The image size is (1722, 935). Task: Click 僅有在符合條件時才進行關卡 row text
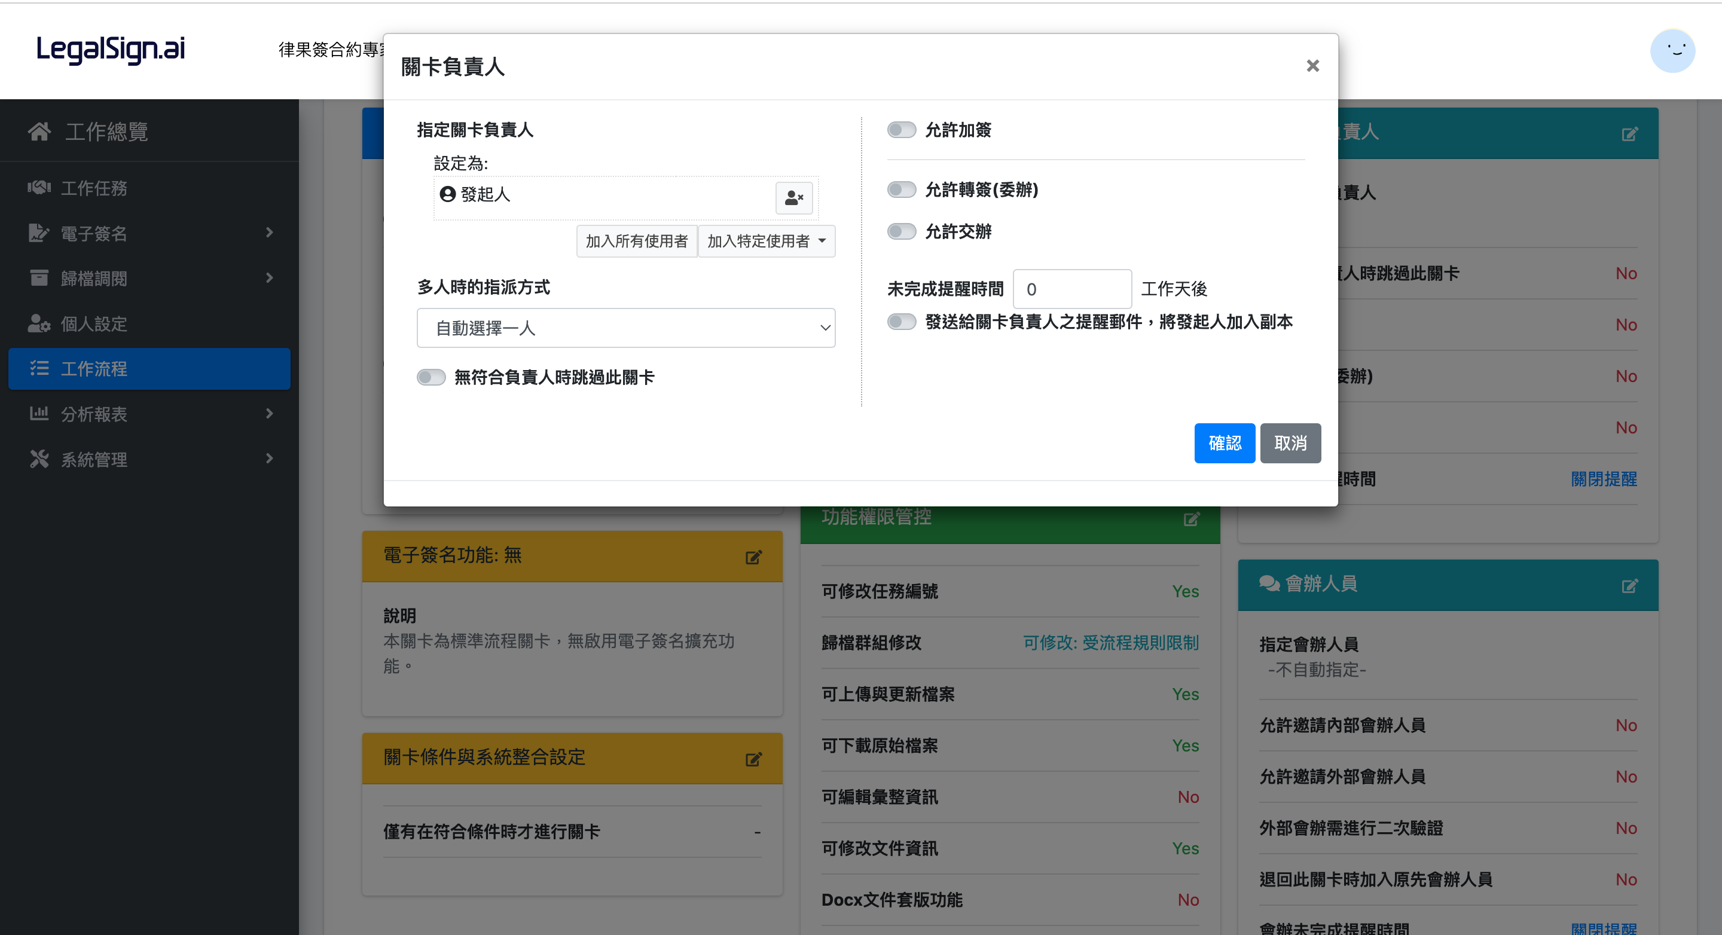coord(491,831)
